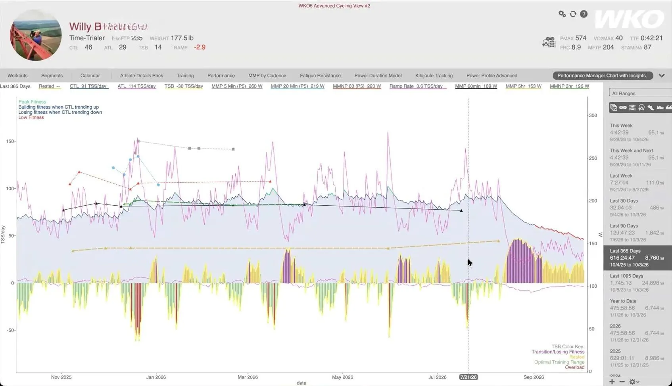Toggle TSB -30 TSS/day legend series
The width and height of the screenshot is (672, 386).
coord(184,86)
